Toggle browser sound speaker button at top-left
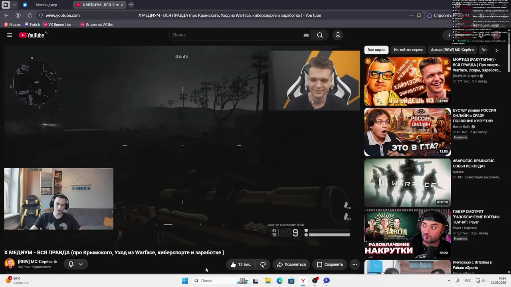 point(6,5)
